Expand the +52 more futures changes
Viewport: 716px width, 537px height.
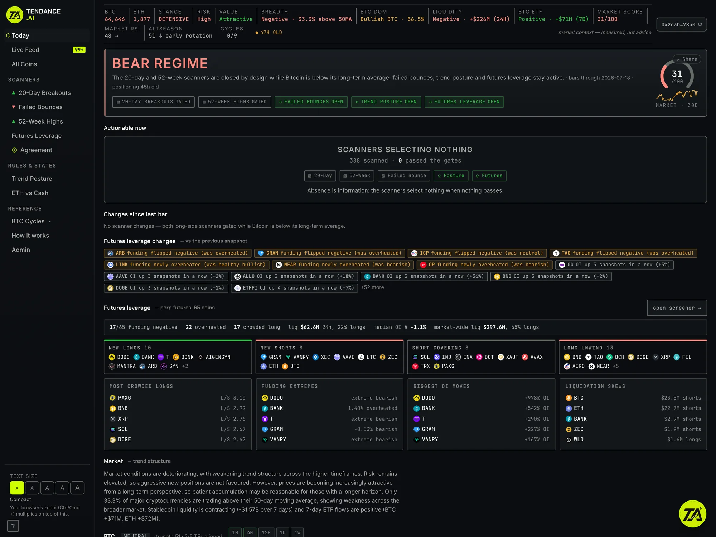(x=372, y=287)
